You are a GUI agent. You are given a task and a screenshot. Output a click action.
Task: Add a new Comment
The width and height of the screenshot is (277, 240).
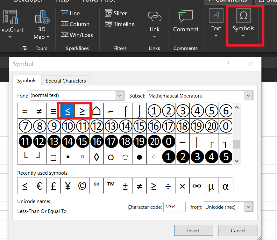pyautogui.click(x=186, y=21)
